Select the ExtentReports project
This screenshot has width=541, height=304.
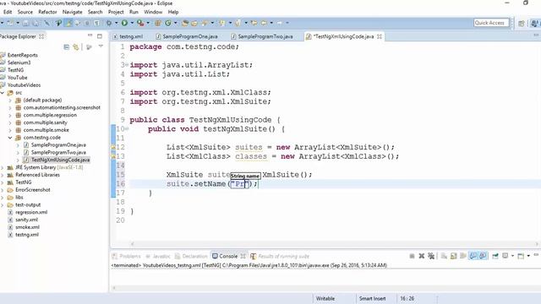(23, 55)
